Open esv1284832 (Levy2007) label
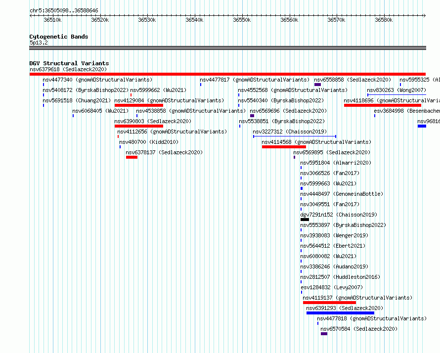Screen dimensions: 440x353 coord(332,287)
